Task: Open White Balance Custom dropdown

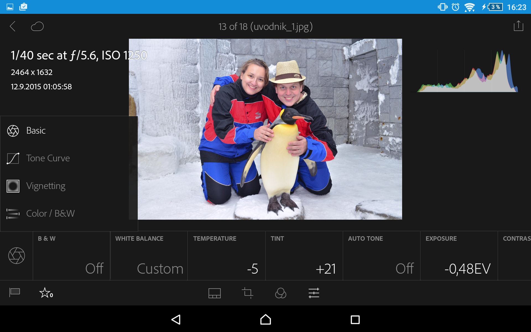Action: coord(149,256)
